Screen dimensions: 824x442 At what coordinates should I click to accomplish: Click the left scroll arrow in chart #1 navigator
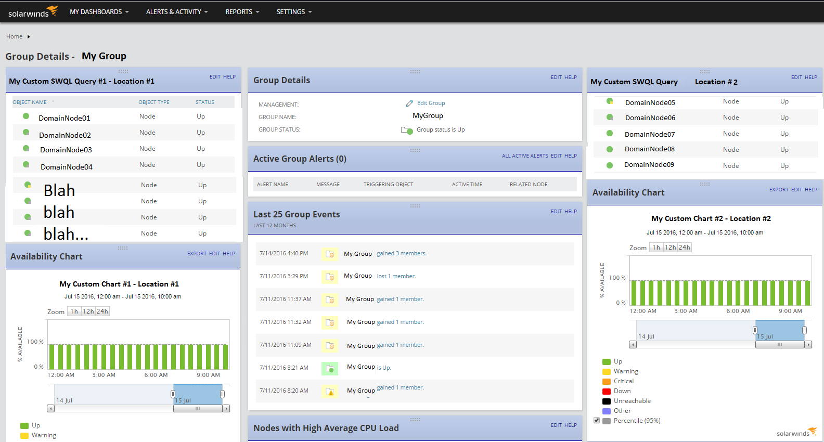pyautogui.click(x=50, y=409)
